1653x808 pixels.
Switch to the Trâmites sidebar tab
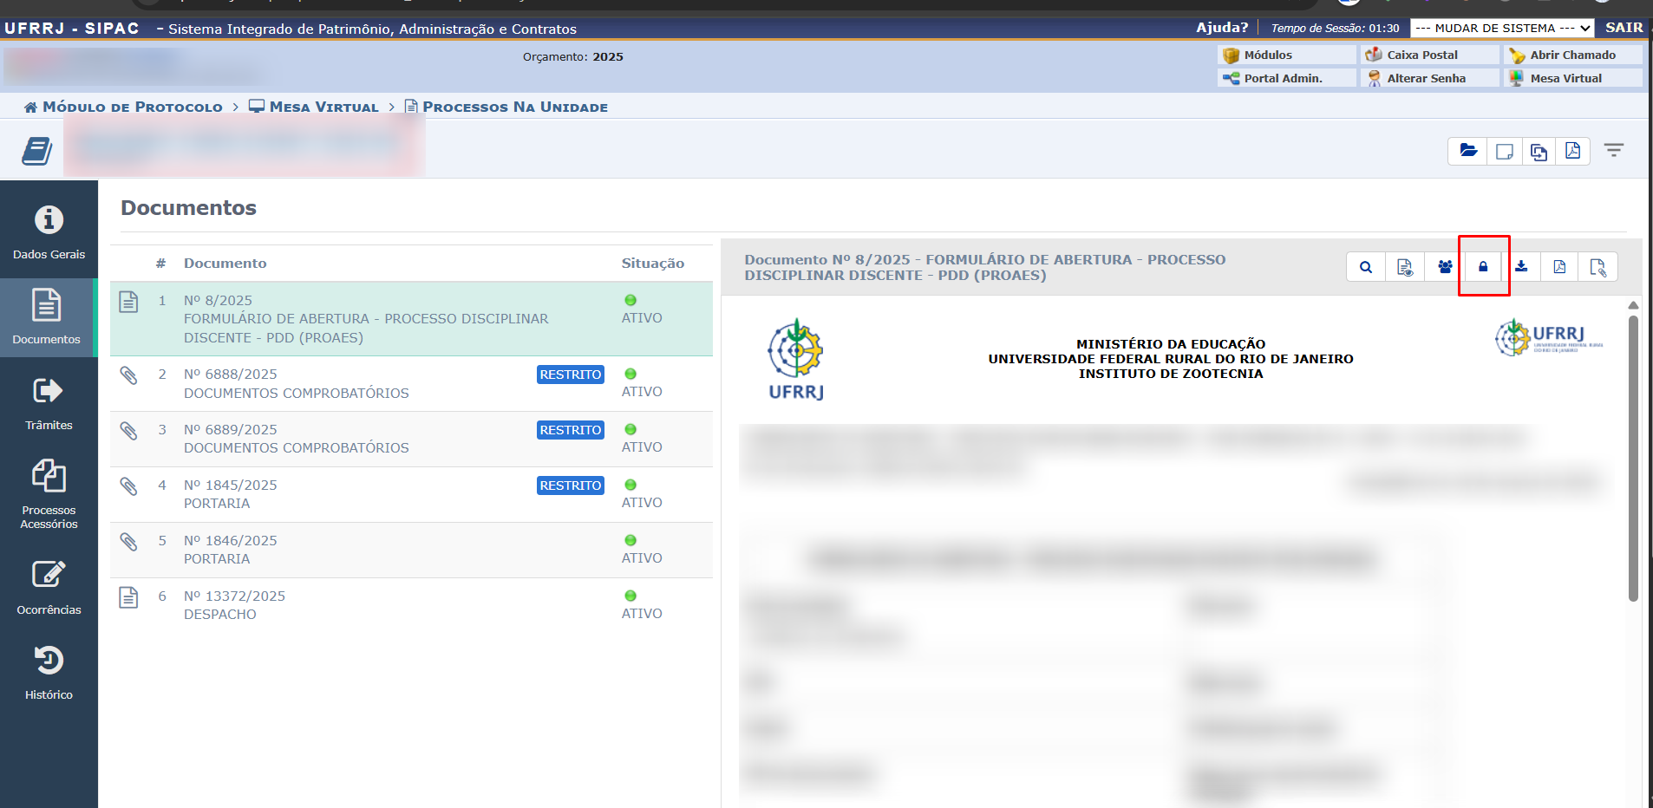[49, 403]
